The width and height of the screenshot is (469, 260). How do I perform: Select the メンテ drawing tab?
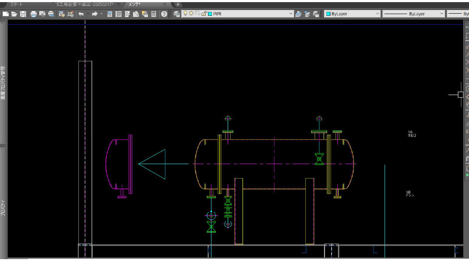[134, 5]
